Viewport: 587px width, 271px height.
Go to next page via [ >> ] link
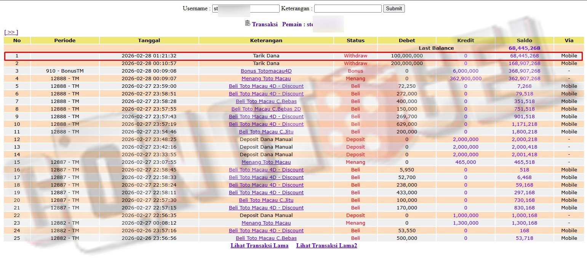click(x=11, y=32)
